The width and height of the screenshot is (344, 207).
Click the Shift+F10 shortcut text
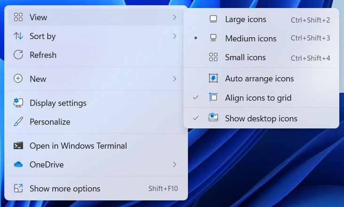[163, 189]
